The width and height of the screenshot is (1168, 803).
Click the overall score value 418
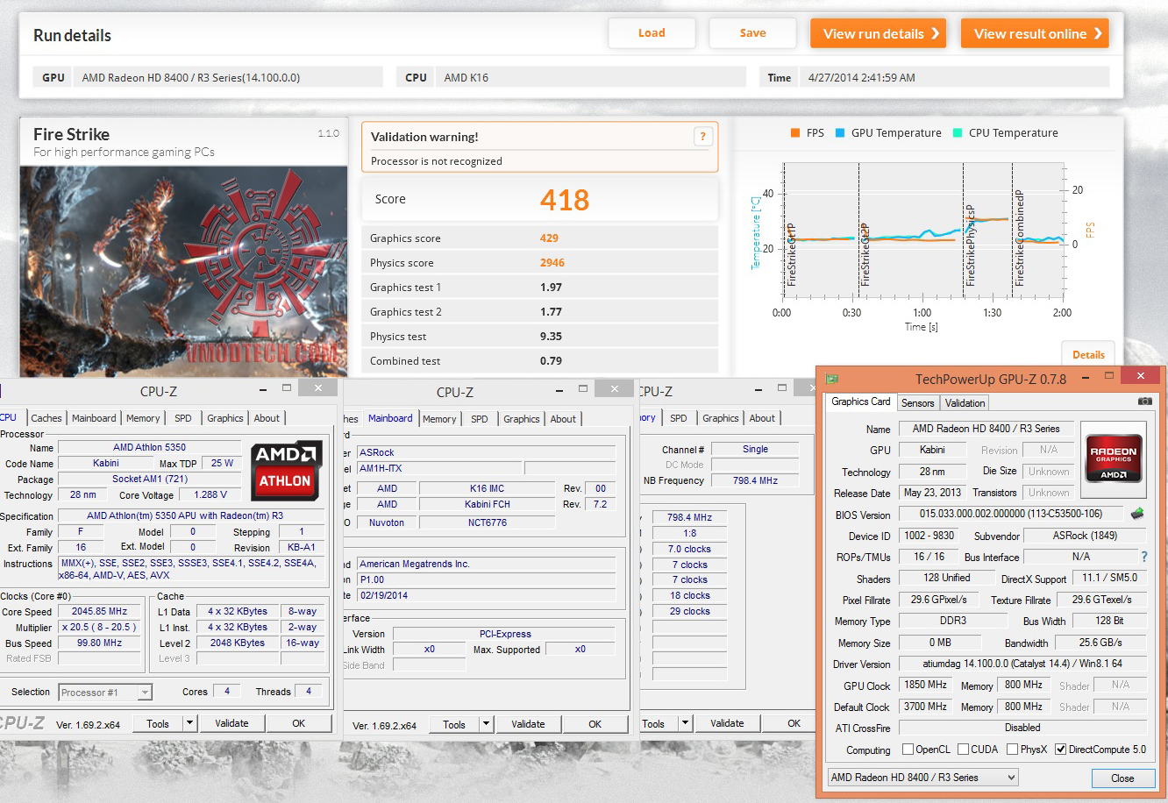click(565, 200)
